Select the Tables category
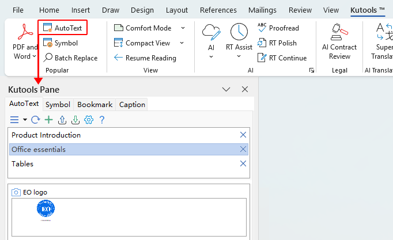Viewport: 393px width, 240px height. (x=129, y=163)
